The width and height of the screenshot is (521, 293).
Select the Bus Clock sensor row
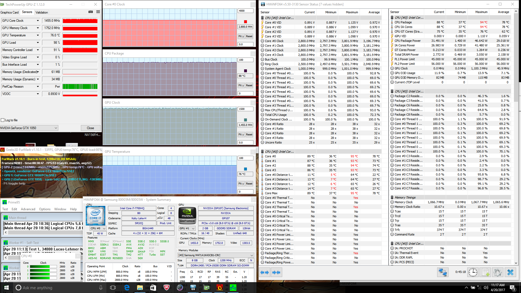click(320, 59)
